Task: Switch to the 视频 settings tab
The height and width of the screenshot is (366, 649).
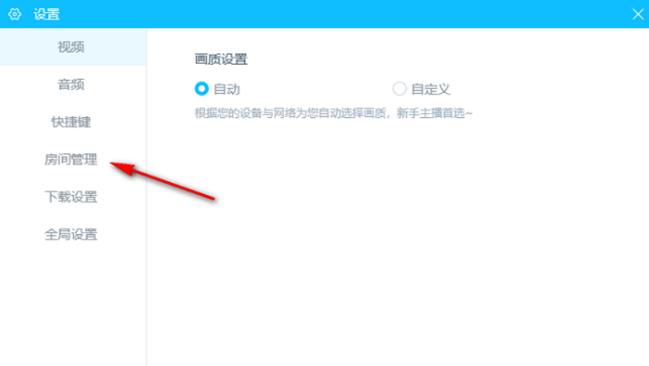Action: click(73, 47)
